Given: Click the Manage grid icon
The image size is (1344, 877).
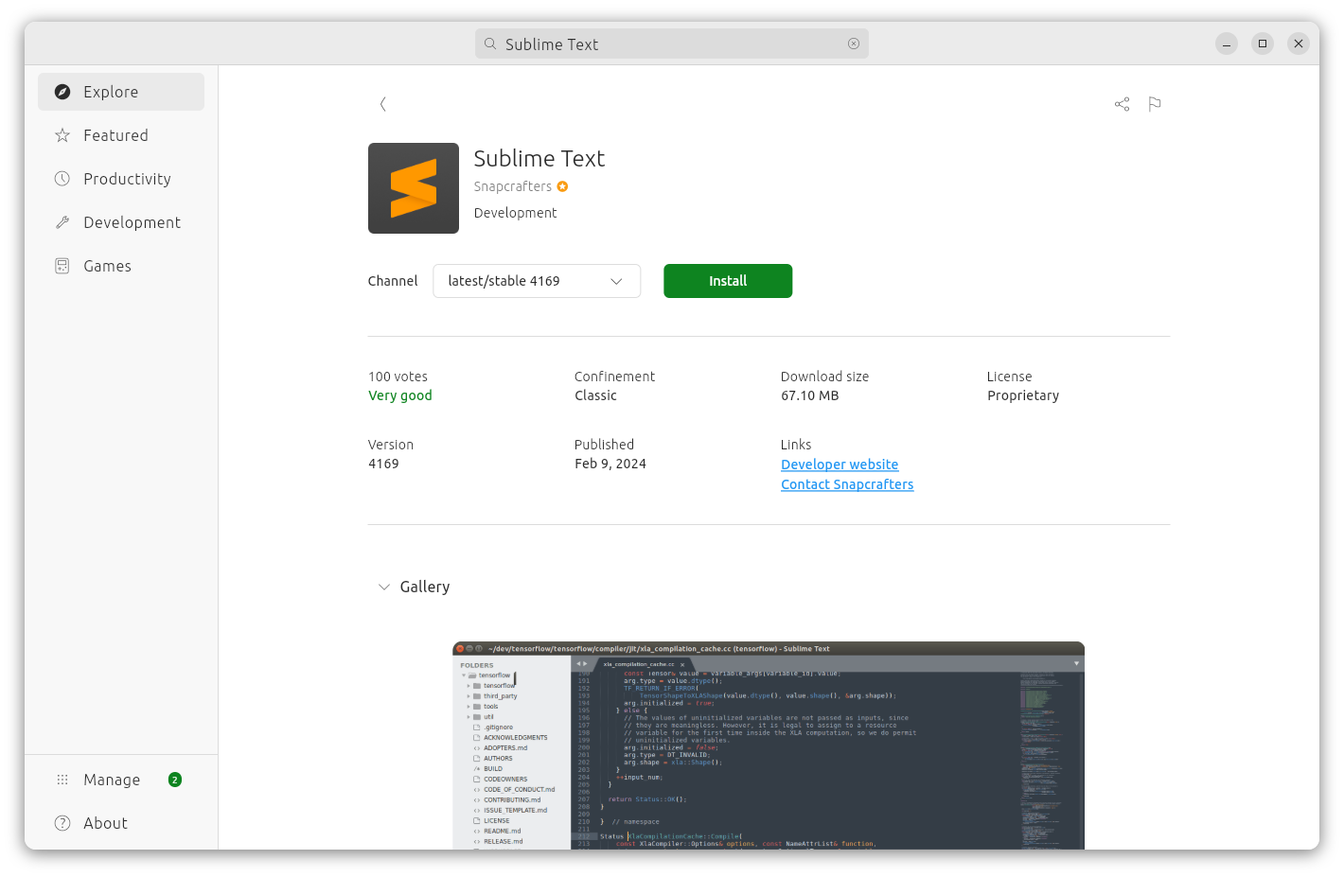Looking at the screenshot, I should click(x=62, y=780).
